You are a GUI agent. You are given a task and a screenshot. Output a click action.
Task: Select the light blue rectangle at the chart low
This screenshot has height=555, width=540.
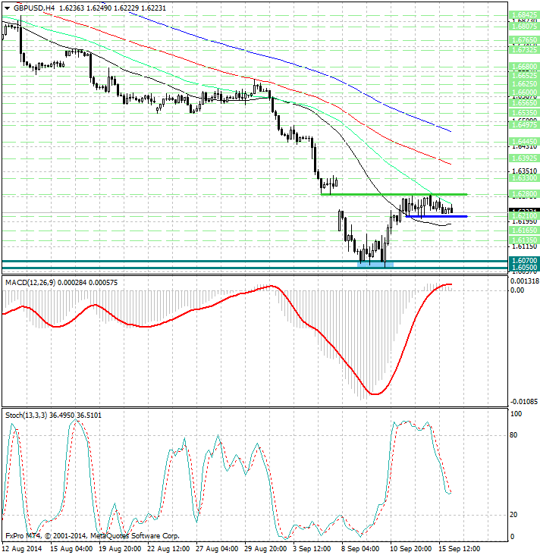[375, 264]
